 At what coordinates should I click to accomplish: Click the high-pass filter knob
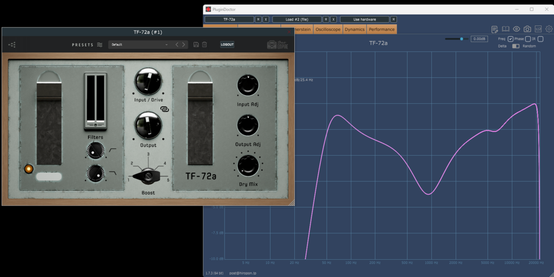(x=95, y=151)
